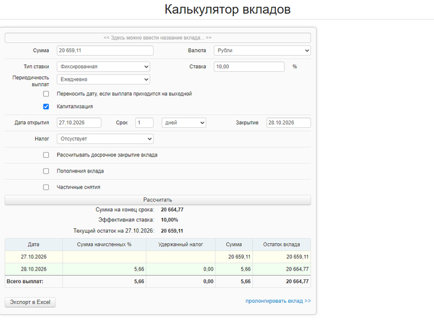Enable the Частичные снятия checkbox
This screenshot has height=332, width=434.
point(46,187)
